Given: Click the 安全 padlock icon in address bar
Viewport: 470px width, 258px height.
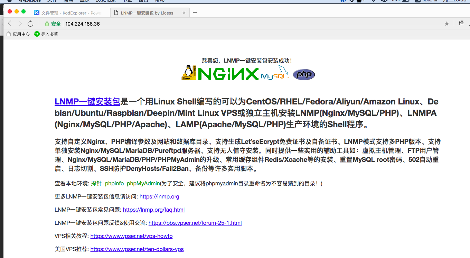Looking at the screenshot, I should [47, 24].
